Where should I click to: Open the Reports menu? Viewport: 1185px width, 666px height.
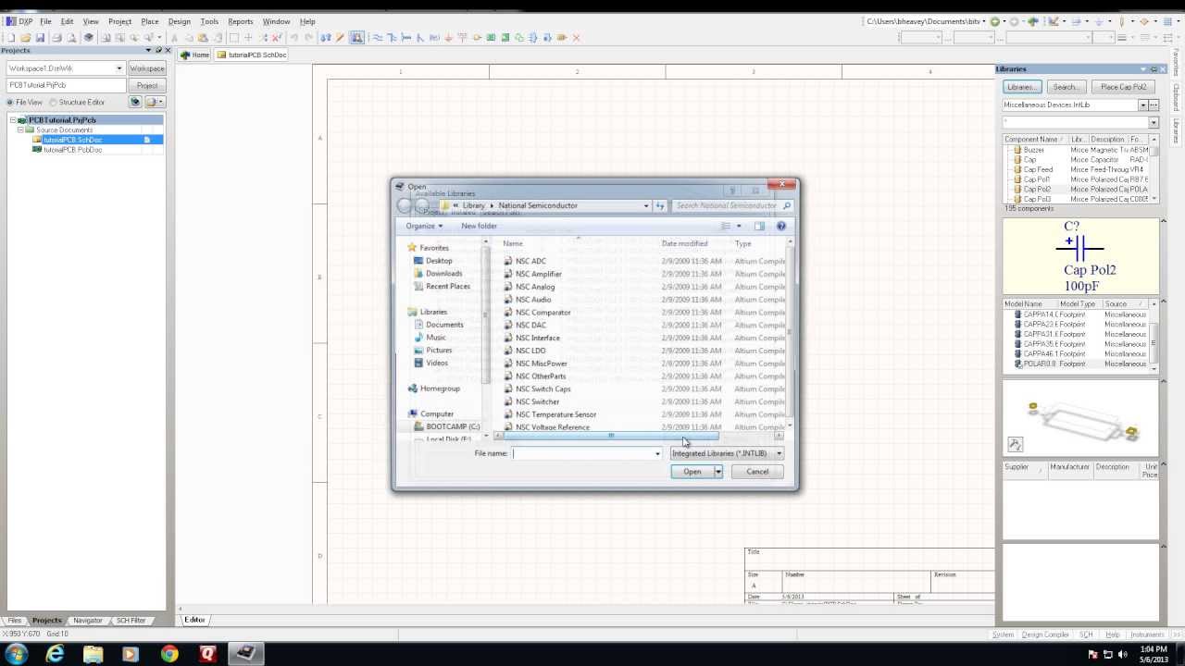[x=241, y=21]
